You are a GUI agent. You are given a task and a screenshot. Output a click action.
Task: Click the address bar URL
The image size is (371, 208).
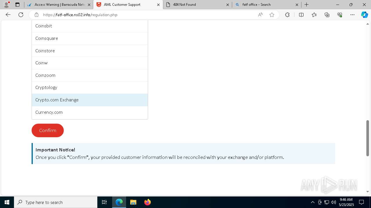click(80, 15)
